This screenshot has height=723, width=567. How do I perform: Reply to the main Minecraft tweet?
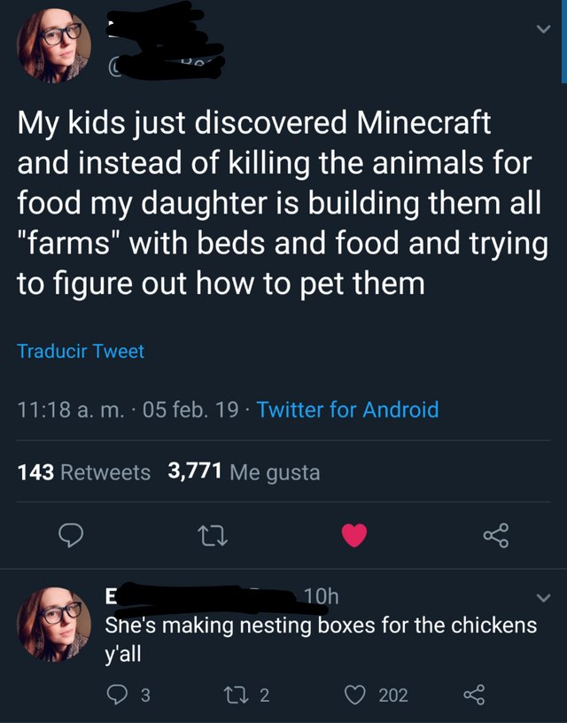click(x=71, y=535)
